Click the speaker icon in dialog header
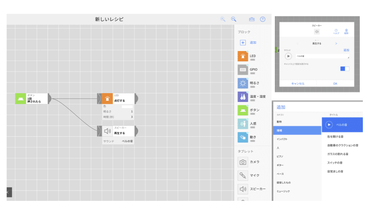This screenshot has height=207, width=369. coord(317,31)
